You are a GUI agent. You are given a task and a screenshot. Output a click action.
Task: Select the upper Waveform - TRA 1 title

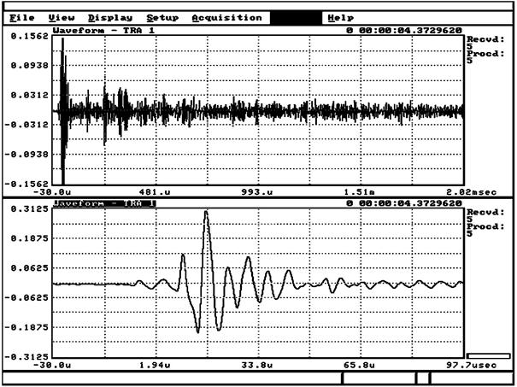pyautogui.click(x=94, y=30)
